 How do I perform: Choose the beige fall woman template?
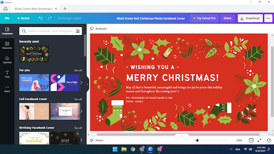(34, 111)
